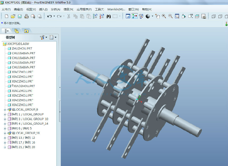Expand the 阵列 6 / 阵列 5 node

click(5, 128)
